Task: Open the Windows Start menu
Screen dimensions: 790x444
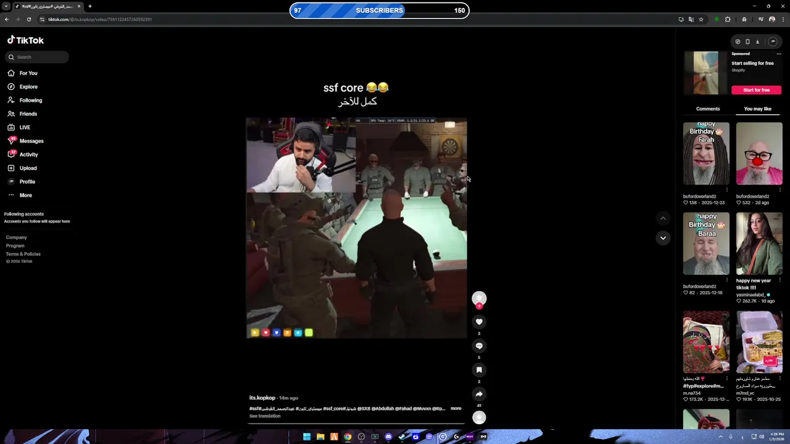Action: (x=307, y=437)
